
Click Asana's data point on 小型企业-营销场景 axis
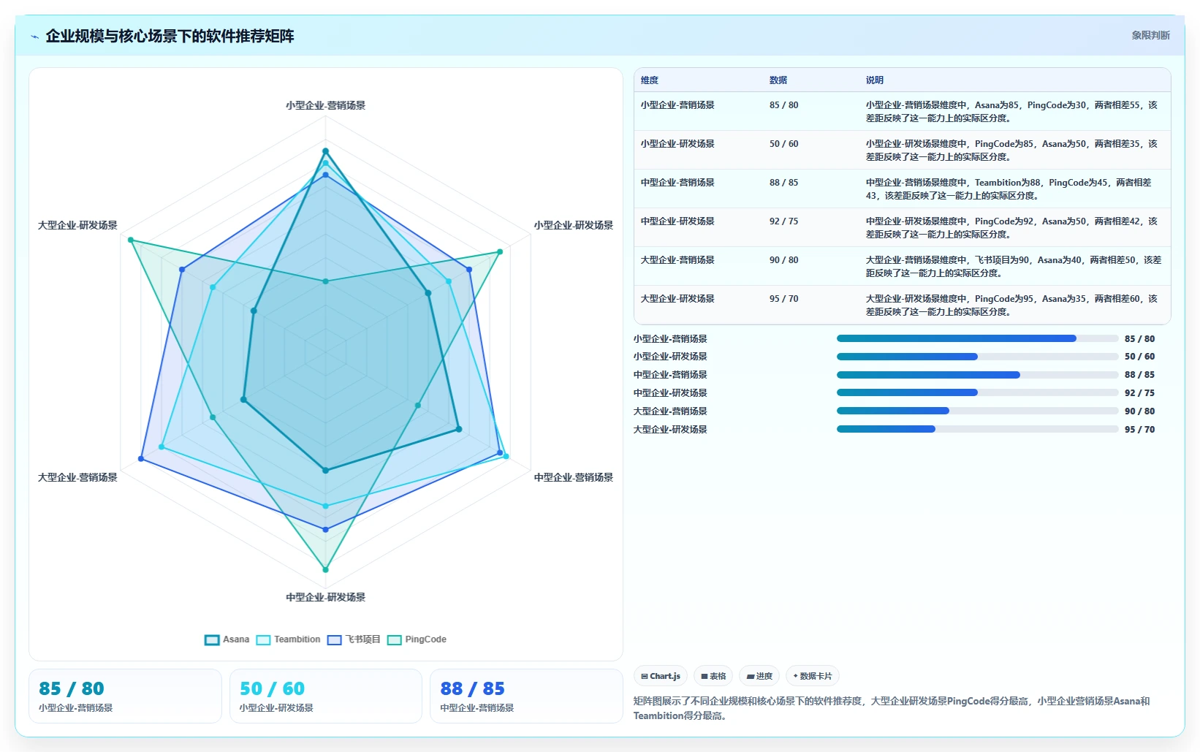point(326,151)
